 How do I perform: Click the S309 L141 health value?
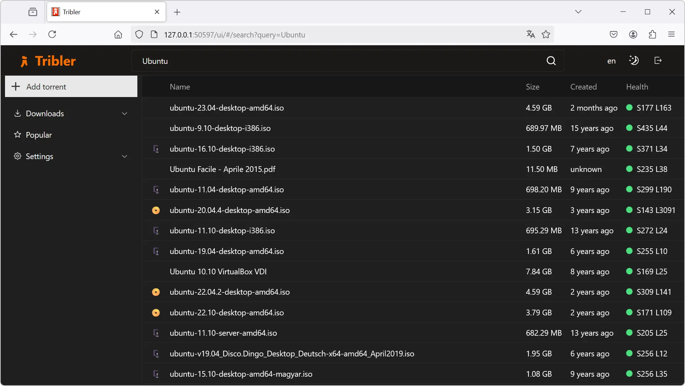[654, 292]
